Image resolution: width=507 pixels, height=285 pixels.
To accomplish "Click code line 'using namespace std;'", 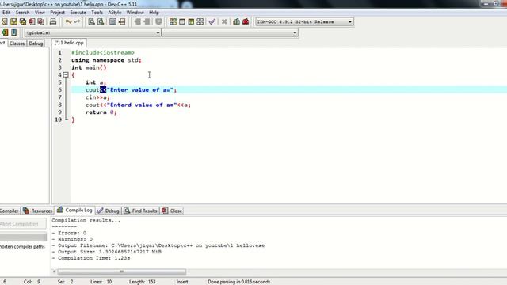I will [106, 60].
